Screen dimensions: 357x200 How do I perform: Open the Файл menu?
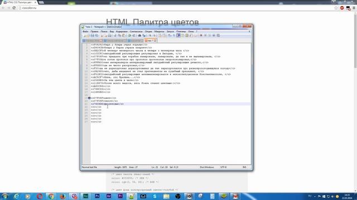[x=85, y=32]
